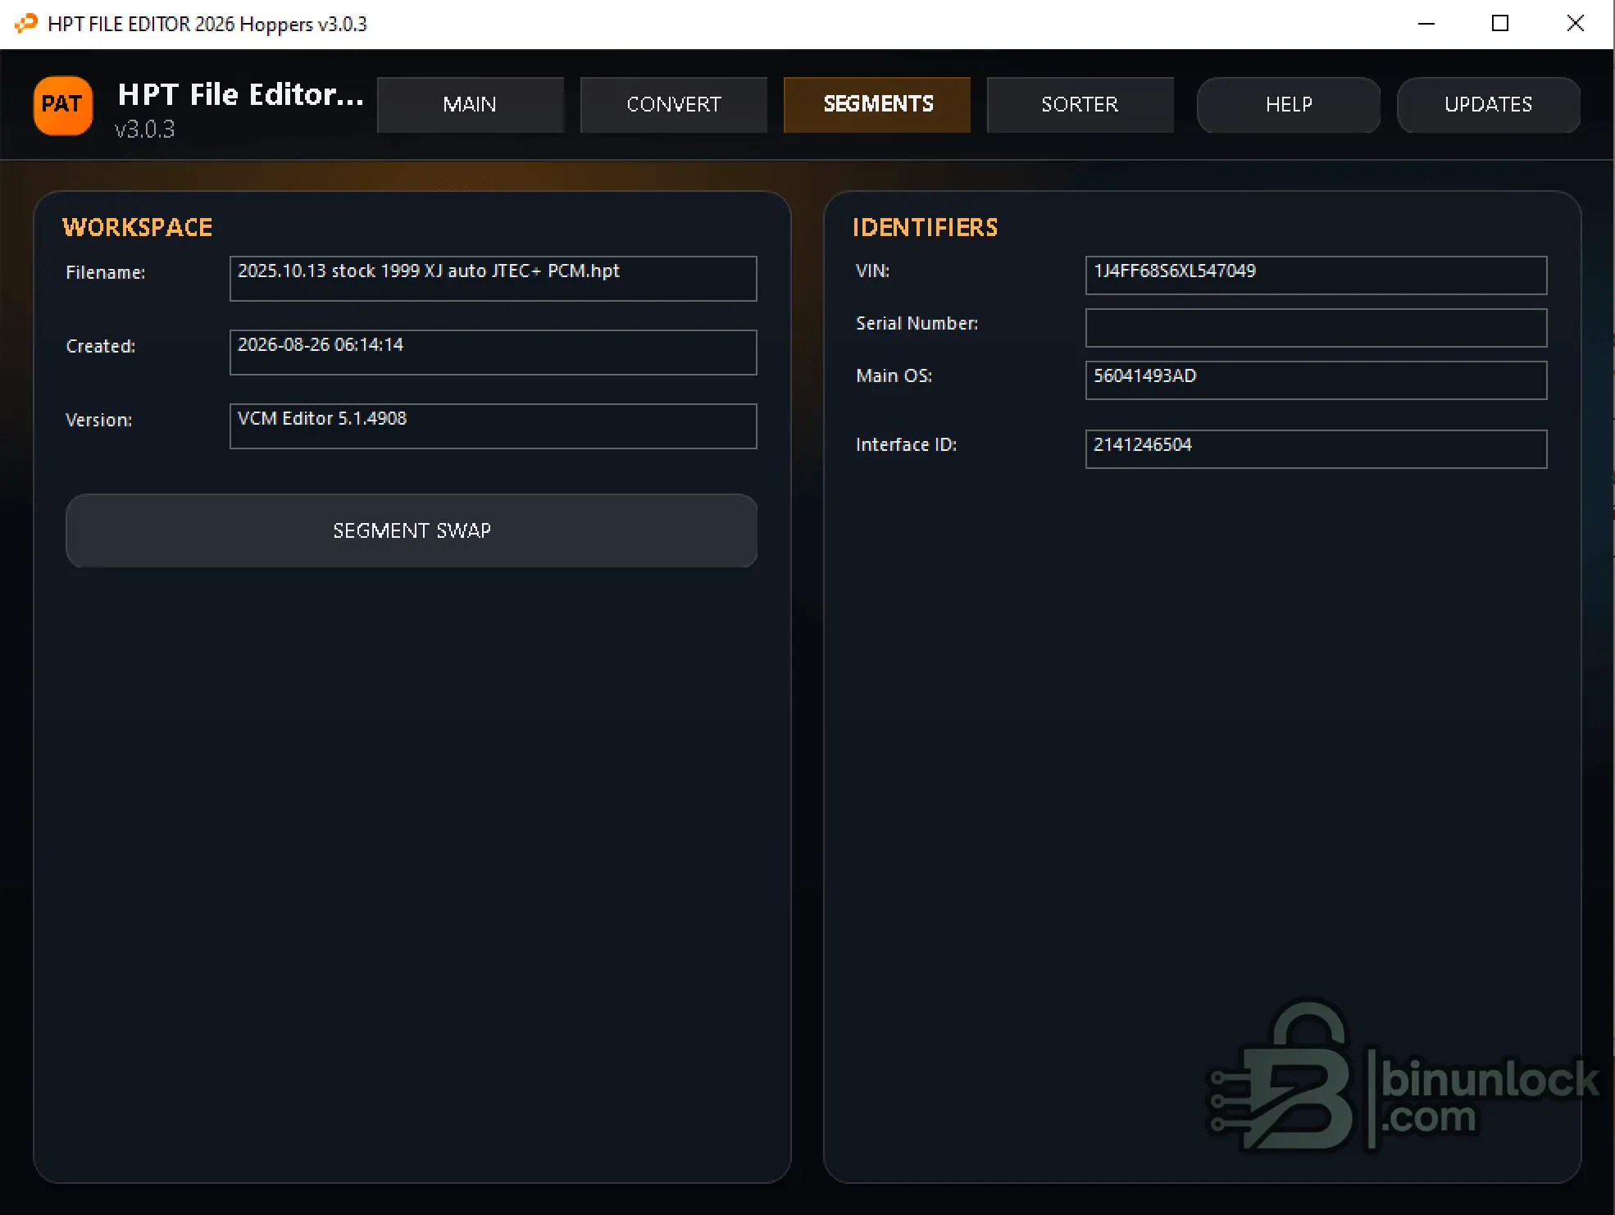Focus the Filename field
The width and height of the screenshot is (1615, 1215).
click(x=494, y=279)
